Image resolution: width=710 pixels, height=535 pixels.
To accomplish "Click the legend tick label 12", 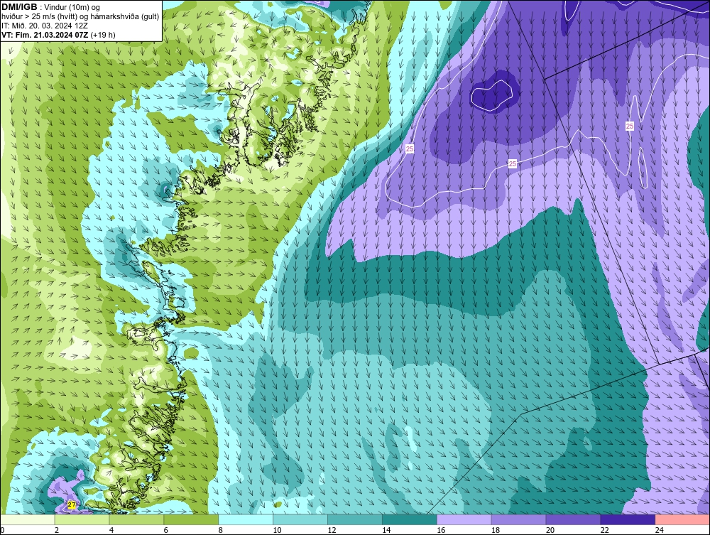I will point(332,530).
